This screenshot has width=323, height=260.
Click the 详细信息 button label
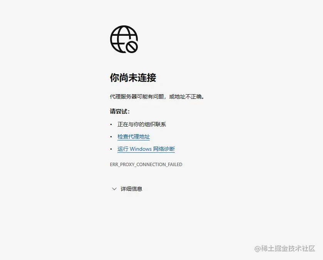tap(131, 188)
